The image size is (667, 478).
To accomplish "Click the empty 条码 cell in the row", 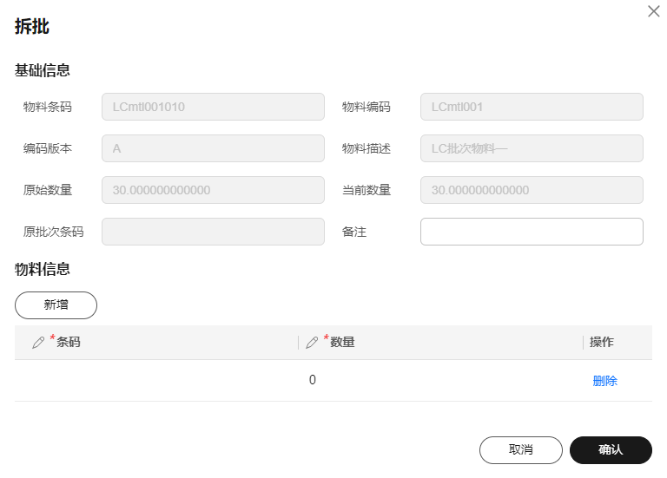I will (156, 380).
